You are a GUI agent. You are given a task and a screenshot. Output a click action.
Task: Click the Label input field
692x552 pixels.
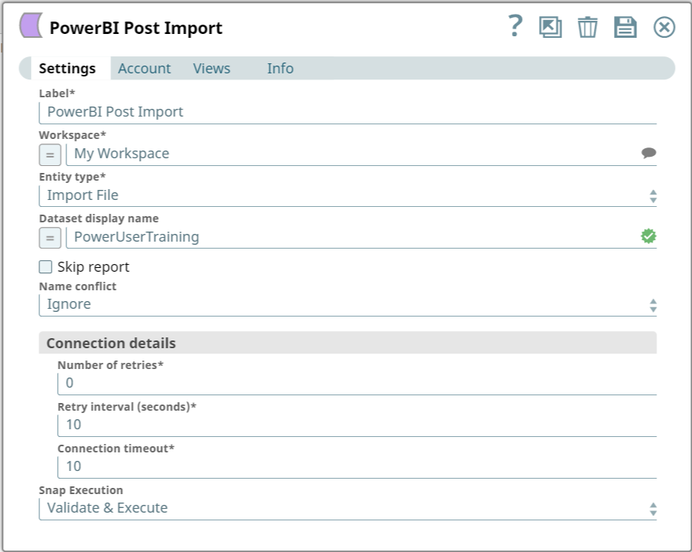(x=348, y=112)
